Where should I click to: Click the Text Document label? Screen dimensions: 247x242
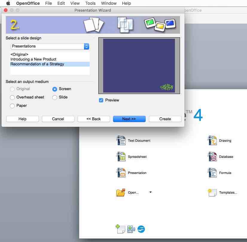[139, 141]
